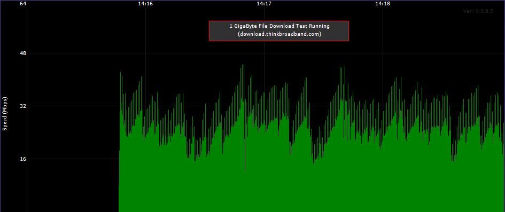
Task: Click the first tall spike where download begins
Action: coord(120,73)
